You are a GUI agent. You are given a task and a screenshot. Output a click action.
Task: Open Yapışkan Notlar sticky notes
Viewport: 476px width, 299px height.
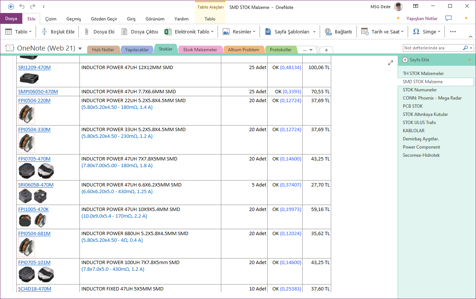422,19
